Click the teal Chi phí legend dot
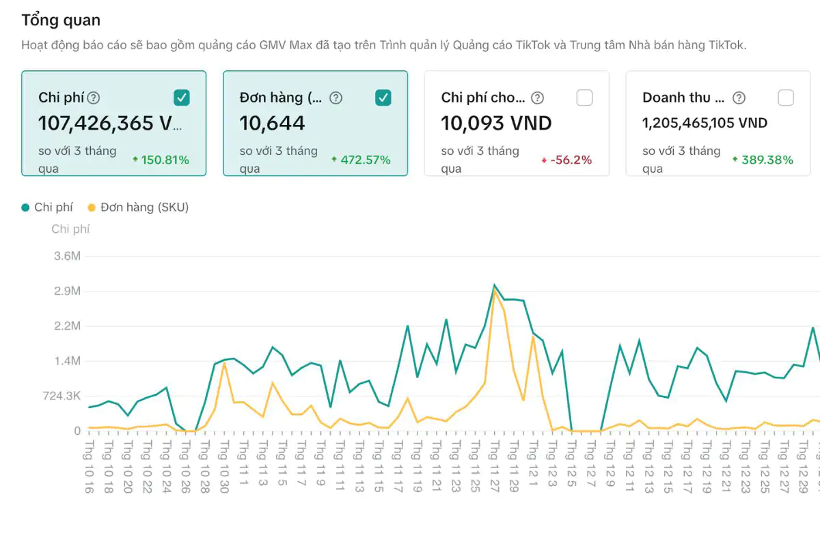Viewport: 820px width, 546px height. click(x=26, y=207)
